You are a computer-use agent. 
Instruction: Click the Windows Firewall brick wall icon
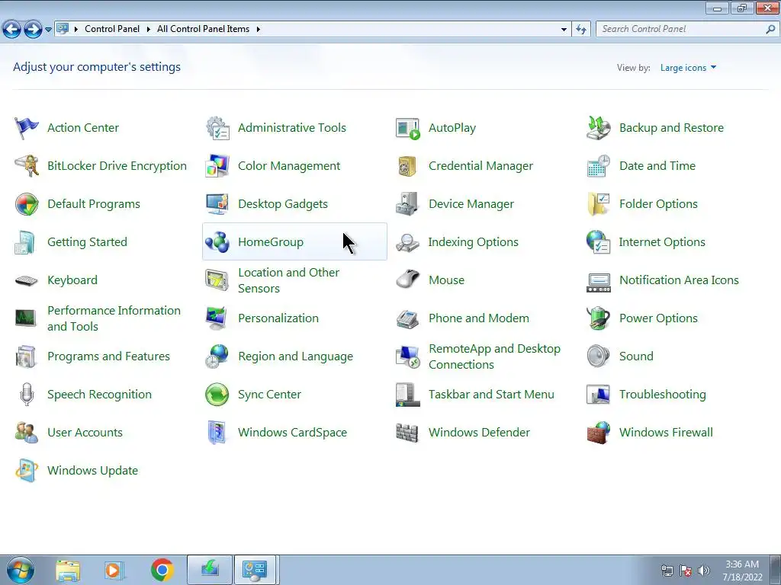[x=598, y=433]
